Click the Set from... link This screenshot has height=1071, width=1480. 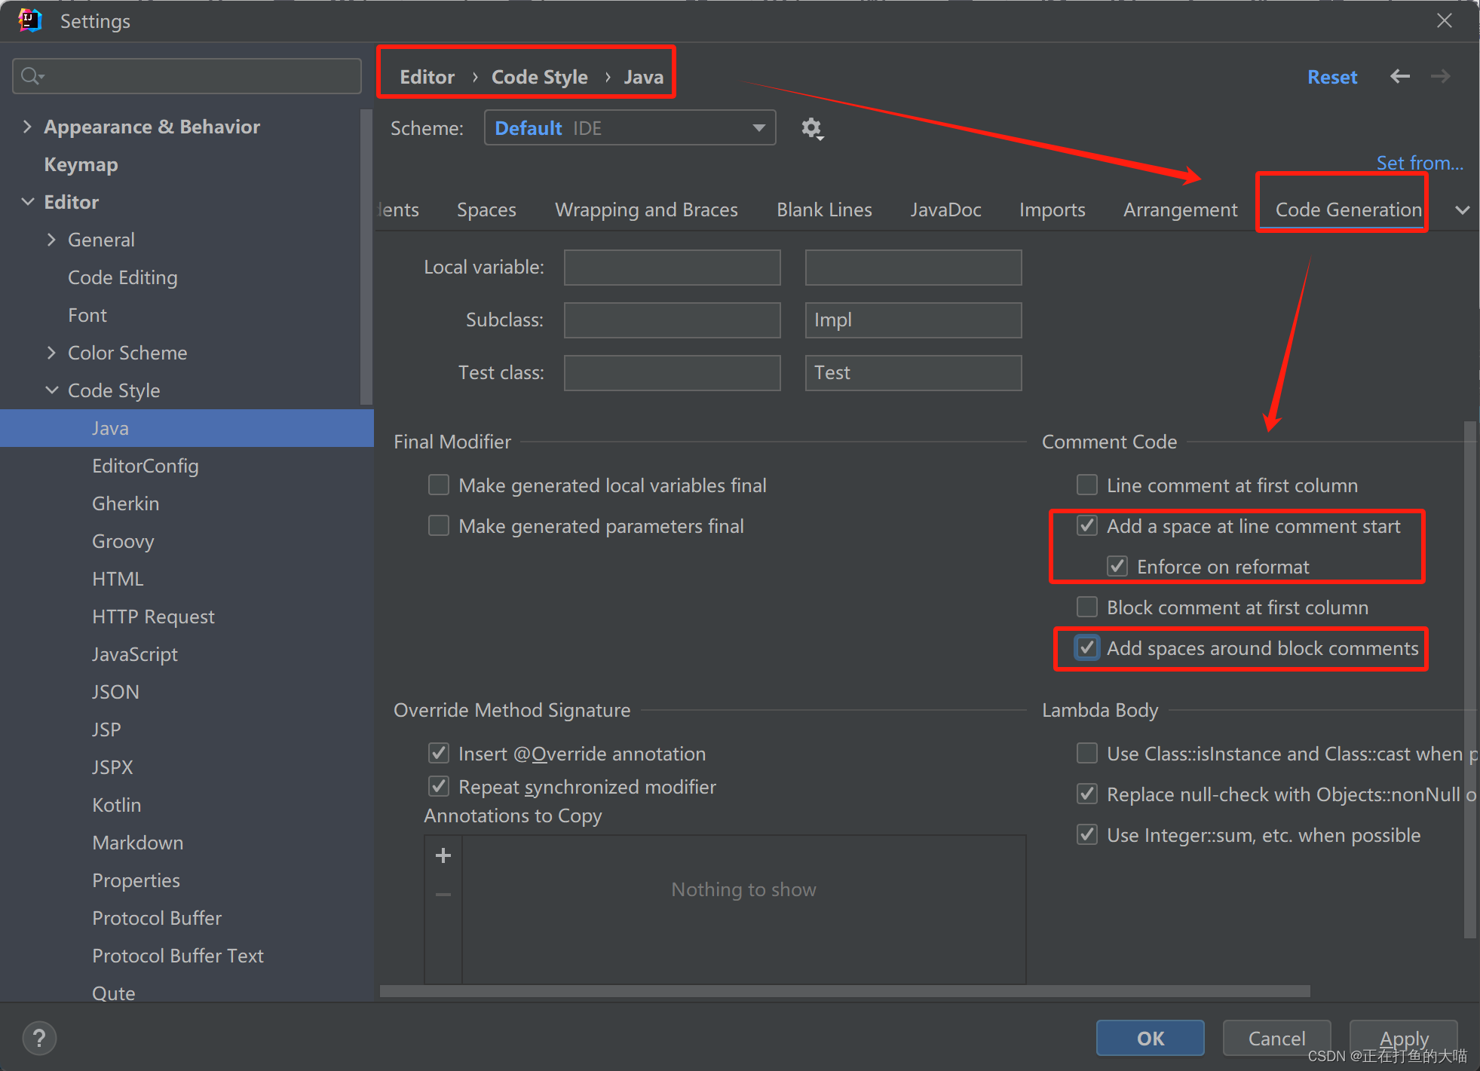(x=1419, y=163)
